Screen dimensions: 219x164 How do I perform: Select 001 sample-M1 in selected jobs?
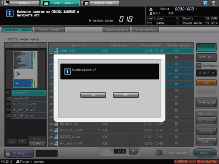29,93
